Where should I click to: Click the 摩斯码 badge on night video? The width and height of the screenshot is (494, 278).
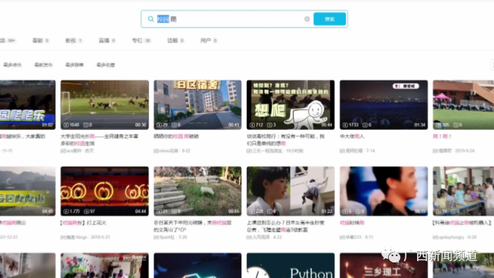tap(406, 86)
